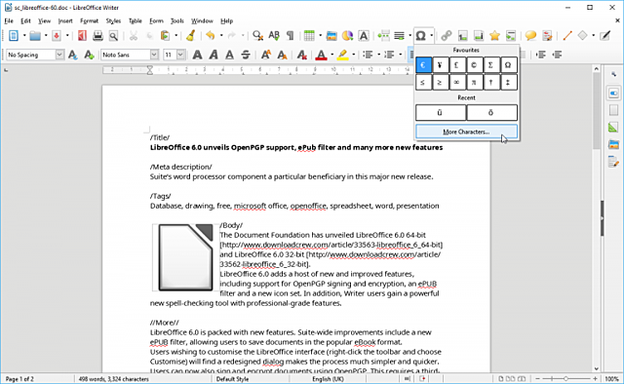Image resolution: width=624 pixels, height=384 pixels.
Task: Toggle Print Preview icon
Action: [113, 36]
